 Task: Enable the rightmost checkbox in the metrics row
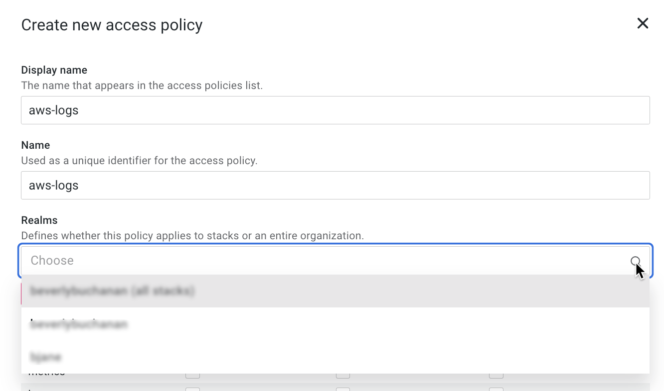(x=496, y=374)
